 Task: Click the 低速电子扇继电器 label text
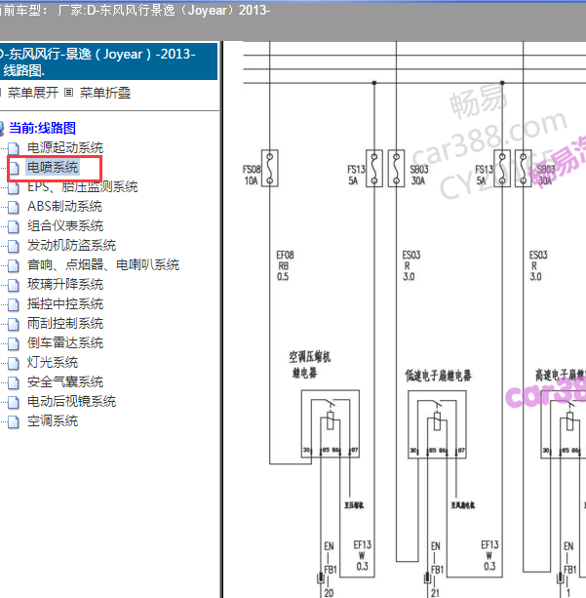pyautogui.click(x=438, y=376)
